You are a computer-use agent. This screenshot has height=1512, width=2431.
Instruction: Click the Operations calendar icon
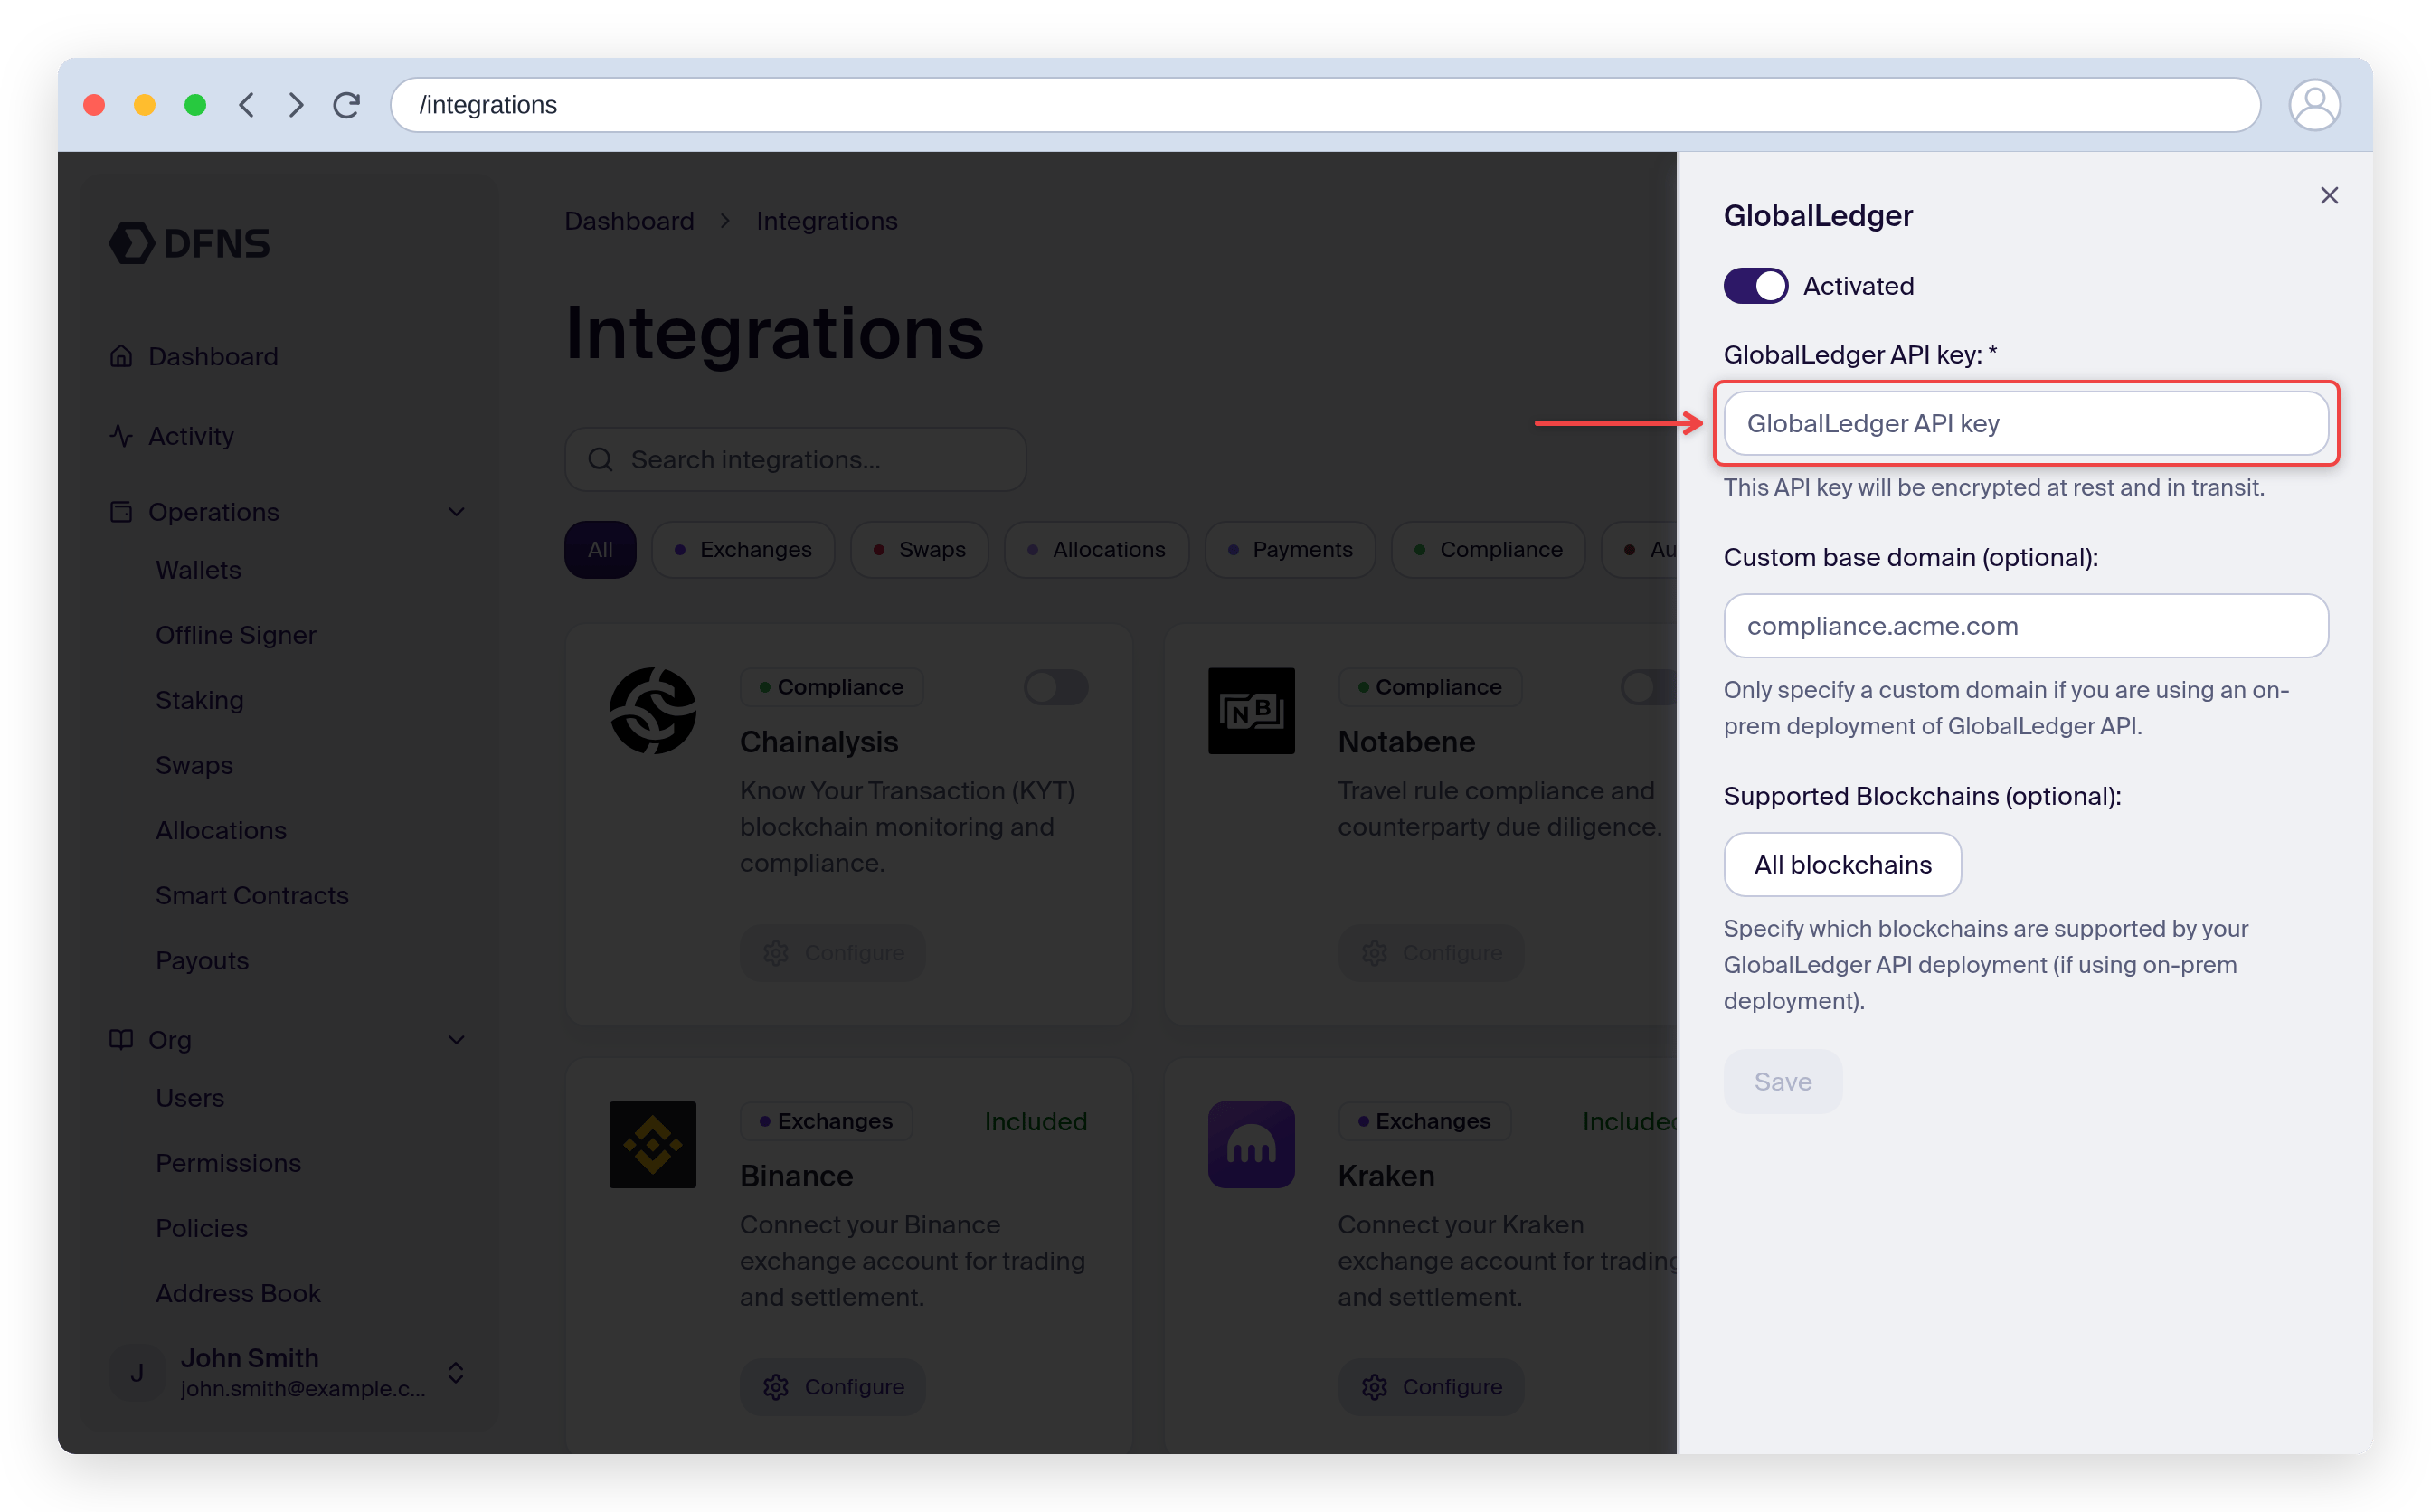coord(121,512)
